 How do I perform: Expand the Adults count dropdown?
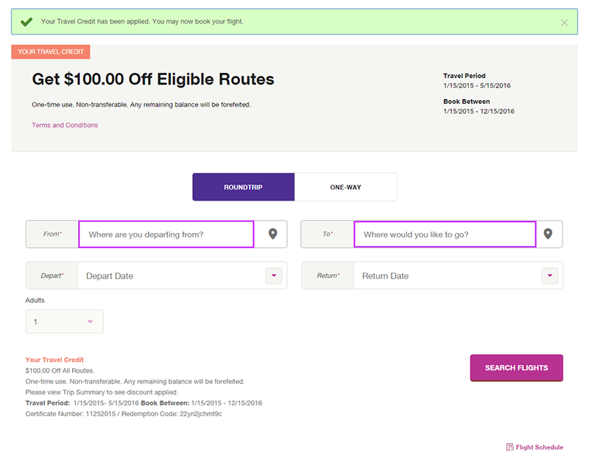tap(90, 322)
